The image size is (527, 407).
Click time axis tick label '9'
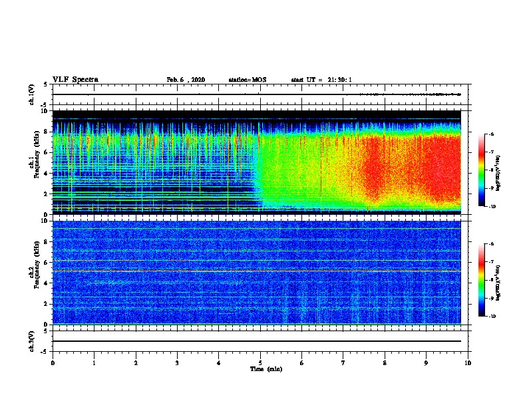click(426, 362)
